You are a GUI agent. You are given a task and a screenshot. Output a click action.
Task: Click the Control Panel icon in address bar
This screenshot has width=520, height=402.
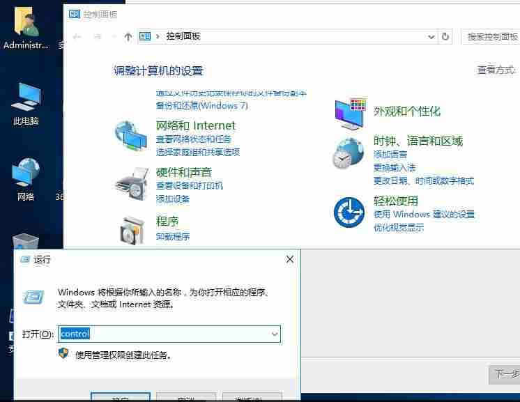[x=145, y=36]
